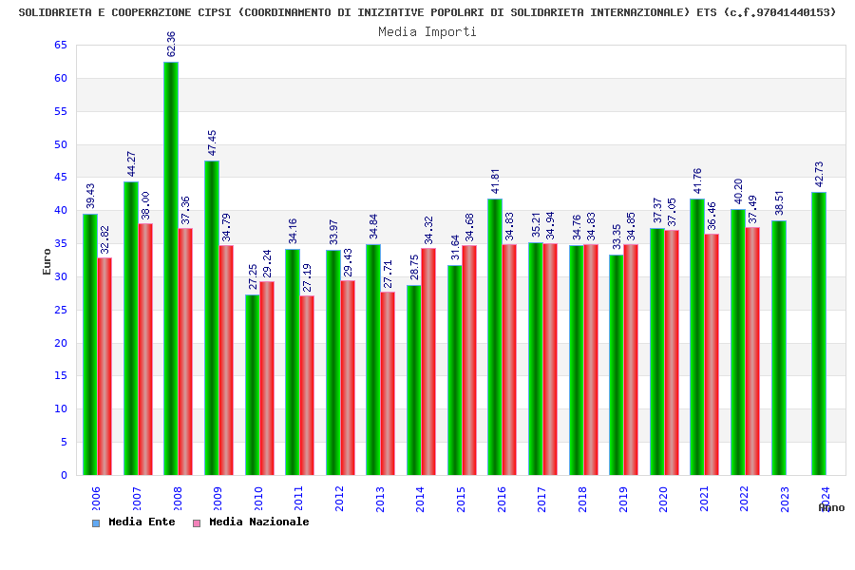Click the 2023 year axis label
Screen dimensions: 855x570
click(784, 499)
